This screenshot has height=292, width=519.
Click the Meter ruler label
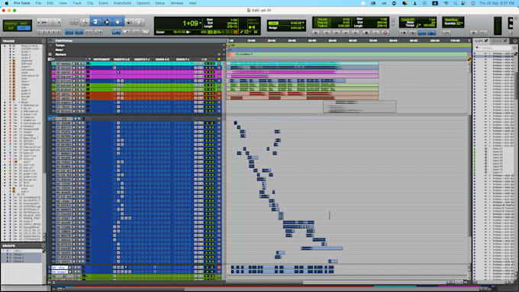point(59,50)
